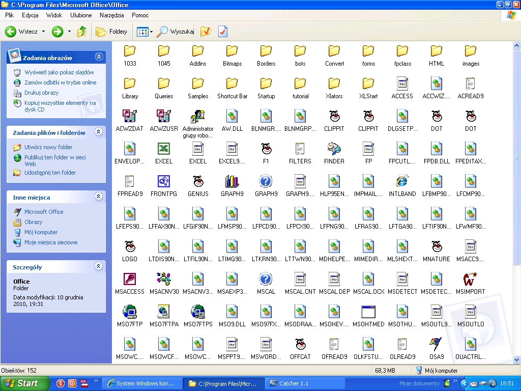This screenshot has width=521, height=391.
Task: Open the Ulubione menu
Action: pos(81,15)
